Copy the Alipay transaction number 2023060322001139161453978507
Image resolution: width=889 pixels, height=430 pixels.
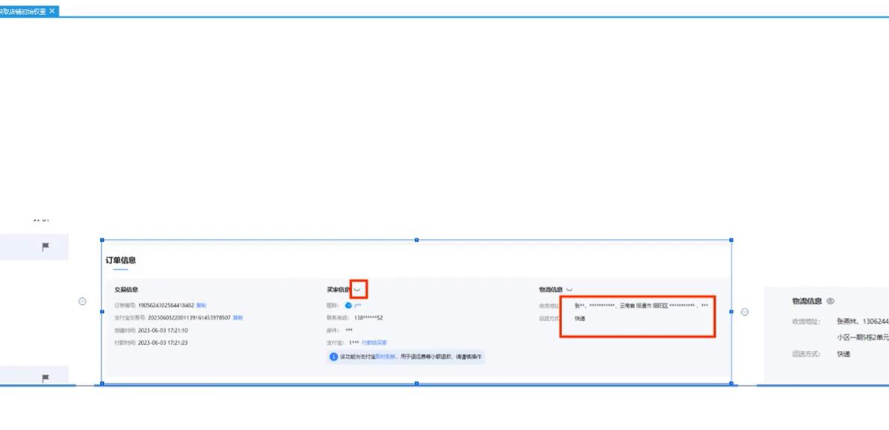point(238,318)
